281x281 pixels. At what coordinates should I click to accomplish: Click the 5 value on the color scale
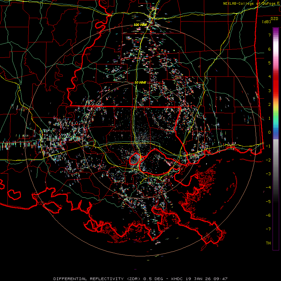click(269, 63)
